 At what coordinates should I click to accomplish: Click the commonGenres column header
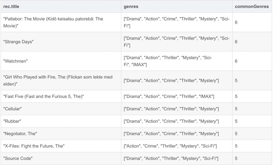252,6
